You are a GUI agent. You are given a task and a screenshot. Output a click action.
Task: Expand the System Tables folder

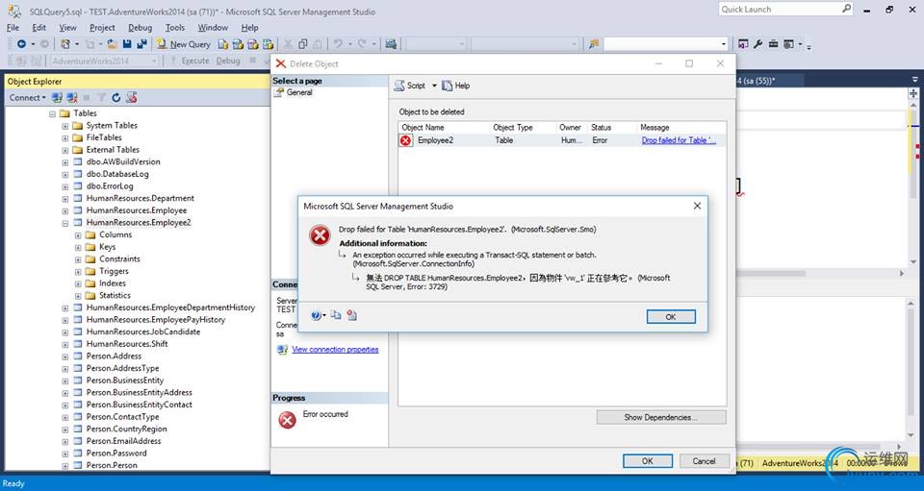click(65, 126)
